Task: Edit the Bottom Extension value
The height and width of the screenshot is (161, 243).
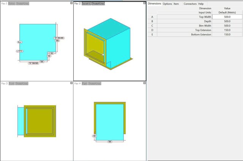Action: [227, 34]
